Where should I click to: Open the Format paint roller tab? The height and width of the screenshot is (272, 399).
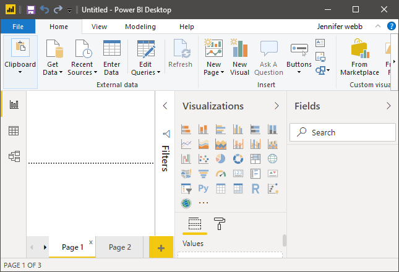pyautogui.click(x=220, y=224)
